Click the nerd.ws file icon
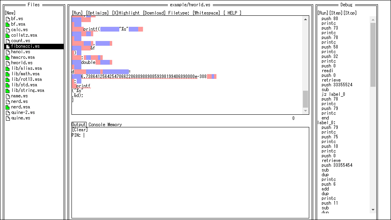391x220 pixels. coord(8,102)
